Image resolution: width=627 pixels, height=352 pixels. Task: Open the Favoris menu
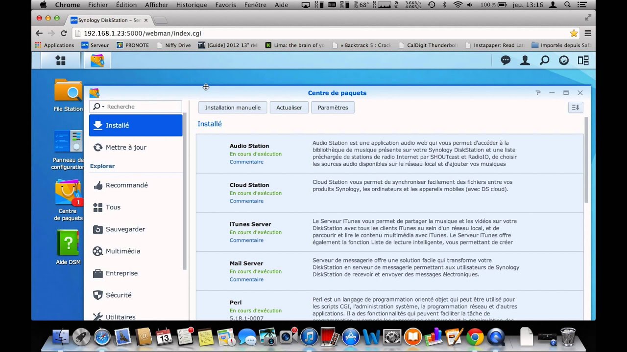click(225, 5)
